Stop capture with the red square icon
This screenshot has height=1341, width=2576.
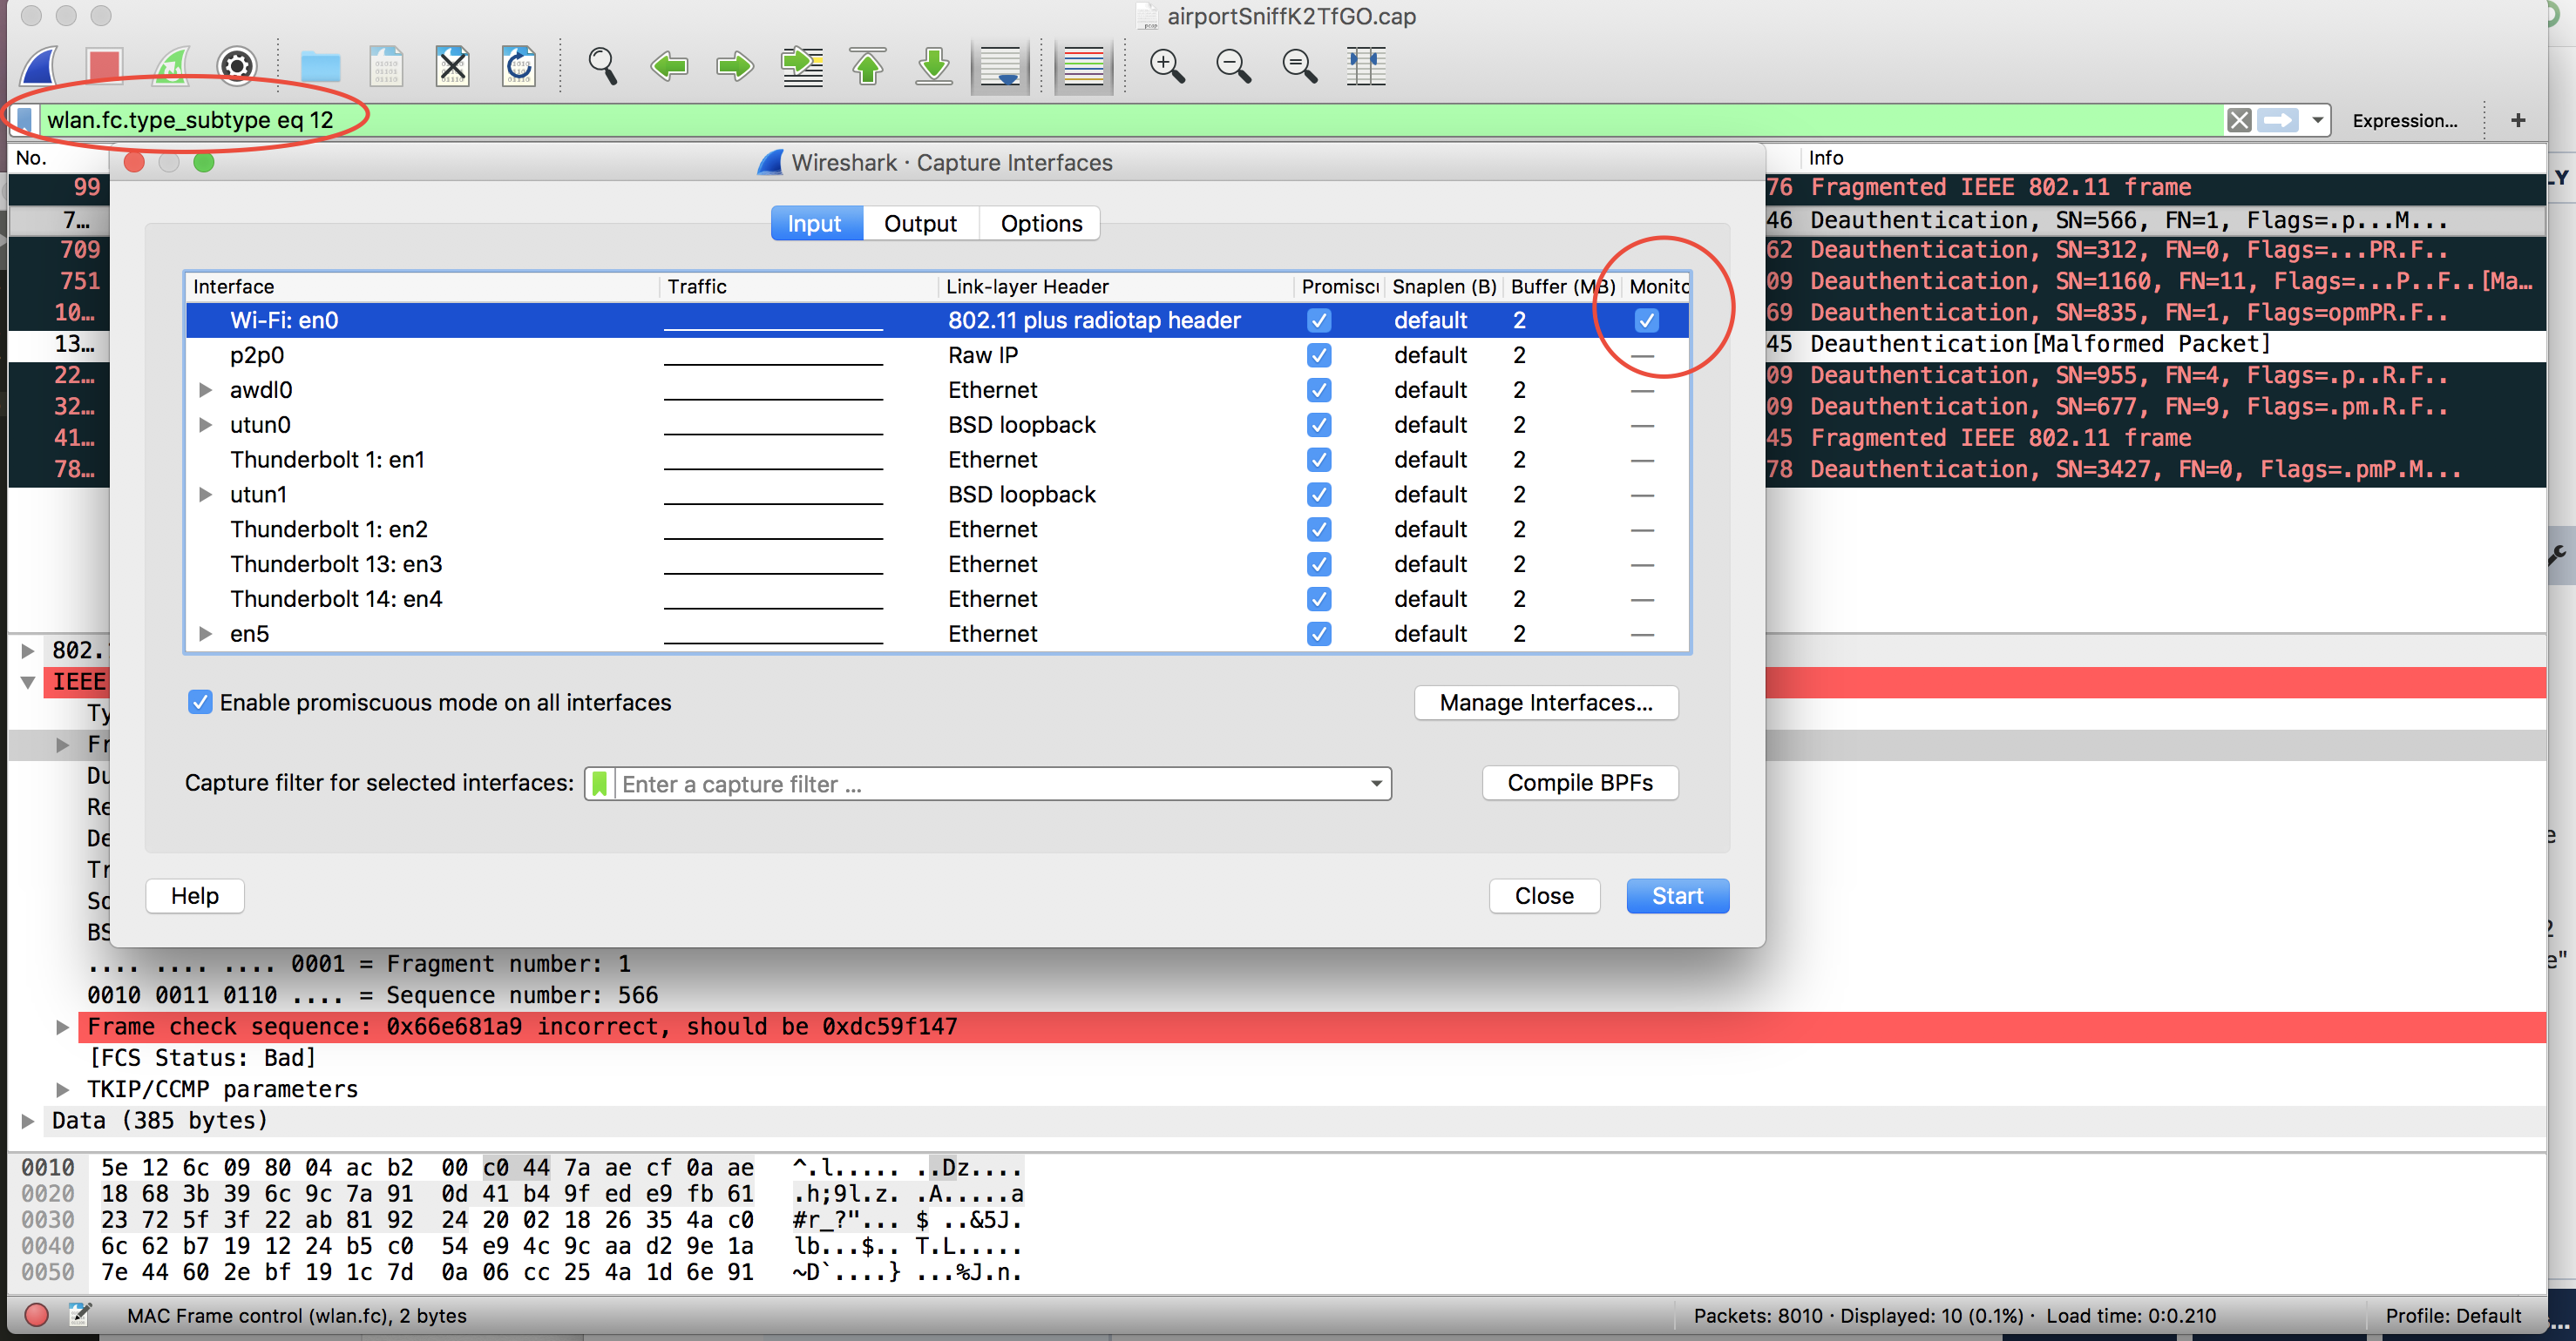(104, 66)
